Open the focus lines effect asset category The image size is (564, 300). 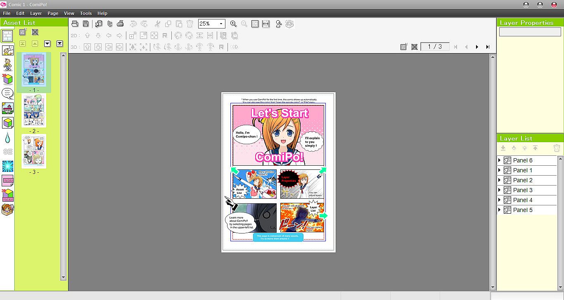click(7, 166)
